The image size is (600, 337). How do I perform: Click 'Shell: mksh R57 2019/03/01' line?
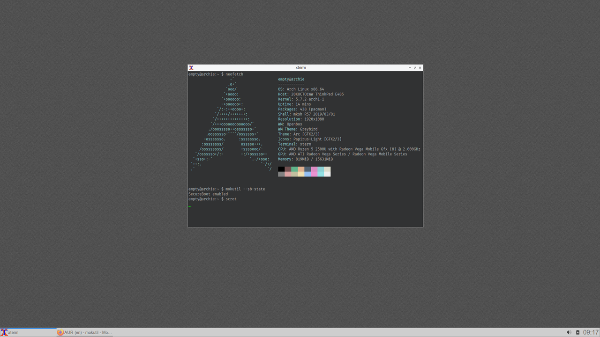click(307, 114)
